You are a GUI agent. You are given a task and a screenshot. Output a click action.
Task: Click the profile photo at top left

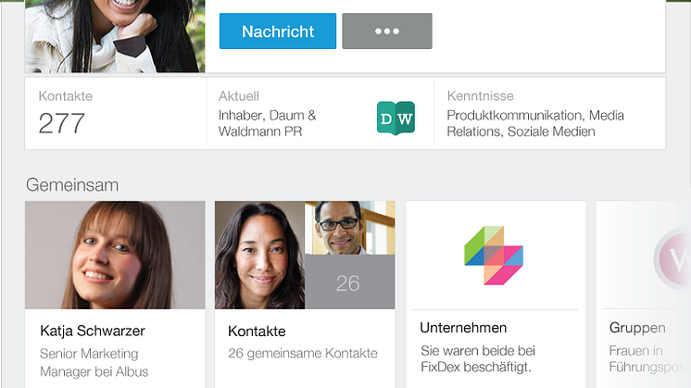click(x=115, y=35)
